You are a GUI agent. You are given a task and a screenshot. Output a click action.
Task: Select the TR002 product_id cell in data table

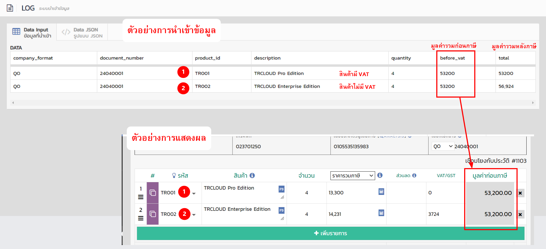point(222,86)
